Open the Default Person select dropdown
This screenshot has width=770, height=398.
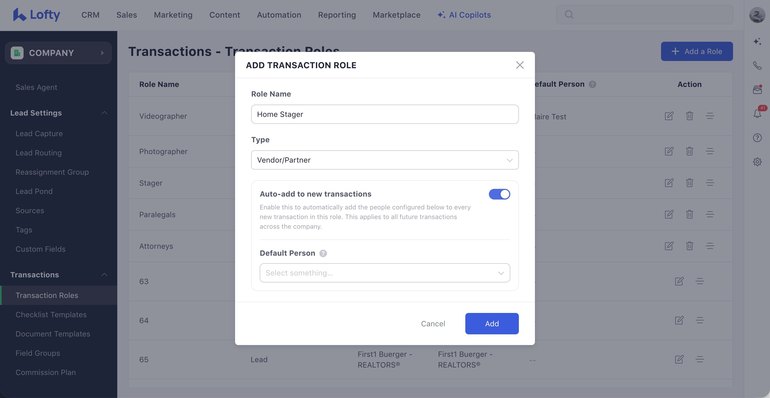coord(385,273)
